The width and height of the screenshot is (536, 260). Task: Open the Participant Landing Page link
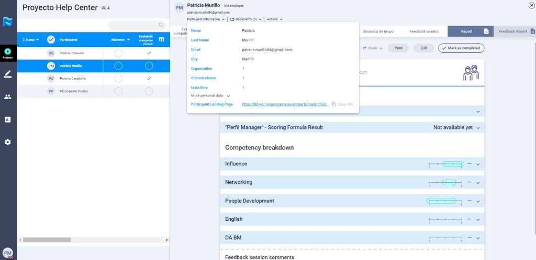coord(285,104)
